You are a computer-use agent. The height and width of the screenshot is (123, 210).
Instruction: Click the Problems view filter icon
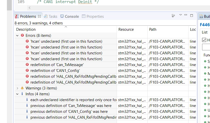[x=173, y=16]
